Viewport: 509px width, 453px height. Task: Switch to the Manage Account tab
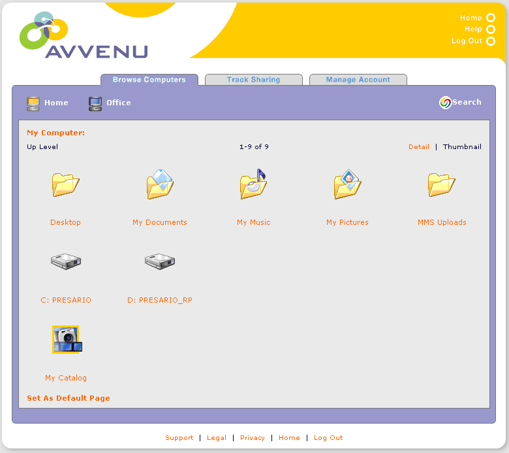coord(358,80)
